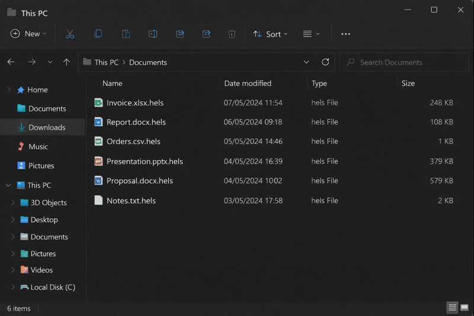Image resolution: width=474 pixels, height=316 pixels.
Task: Open the Sort dropdown menu
Action: point(270,34)
